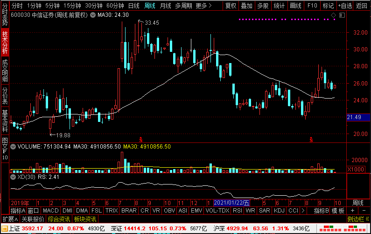
Task: Click the red S marker near August 2021
Action: point(311,140)
